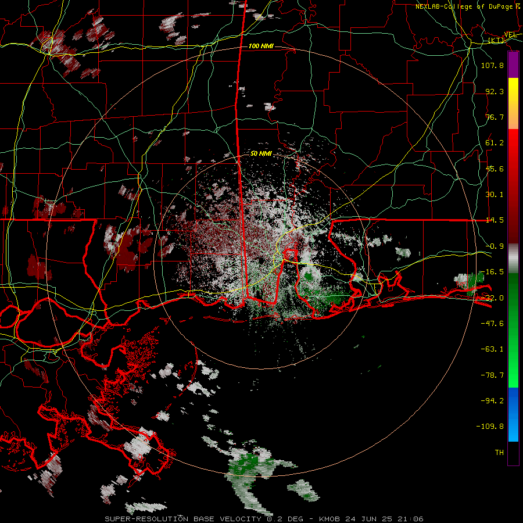Pick the blue band of the colorbar

[513, 414]
